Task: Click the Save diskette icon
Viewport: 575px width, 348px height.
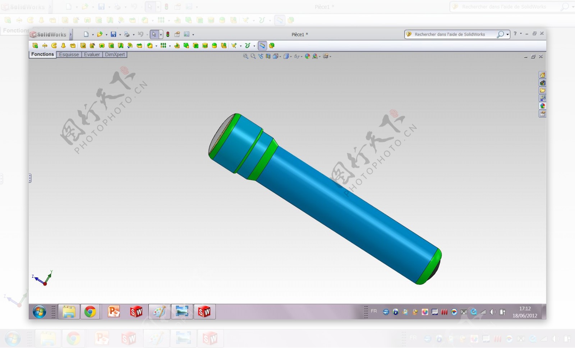Action: [113, 34]
